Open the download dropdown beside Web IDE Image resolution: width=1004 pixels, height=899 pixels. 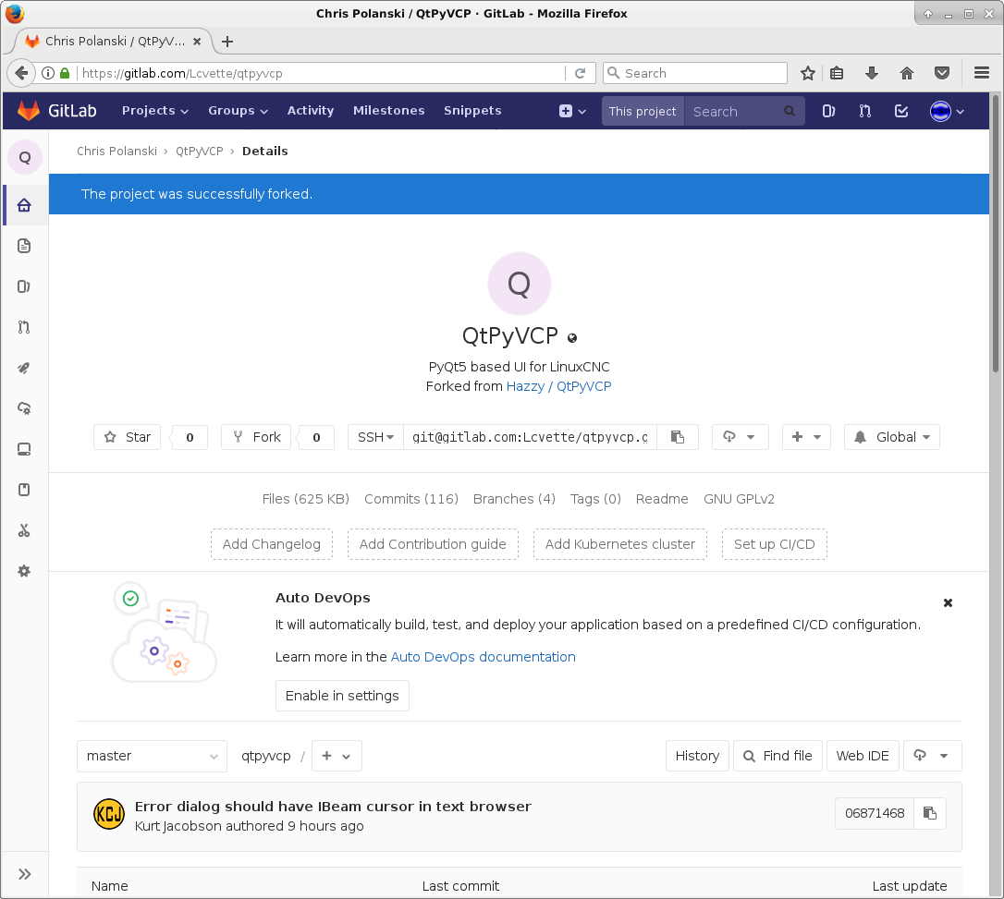(x=932, y=757)
